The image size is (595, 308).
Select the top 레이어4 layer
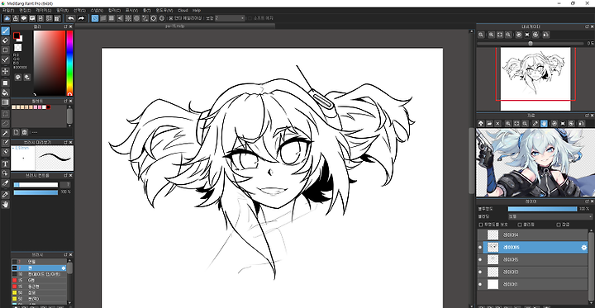pyautogui.click(x=532, y=235)
